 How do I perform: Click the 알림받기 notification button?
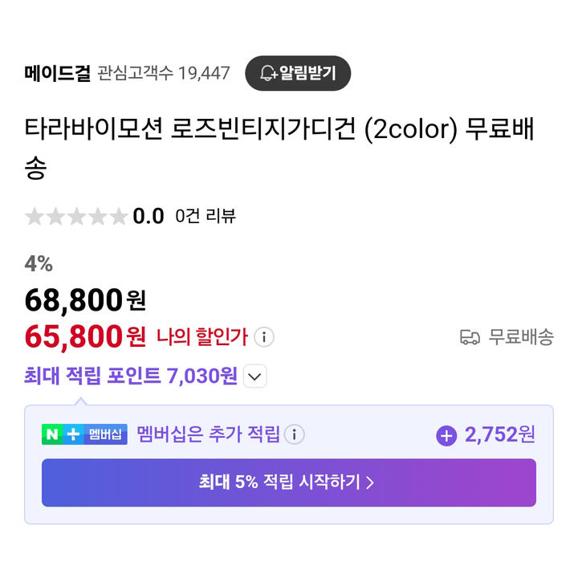(298, 73)
